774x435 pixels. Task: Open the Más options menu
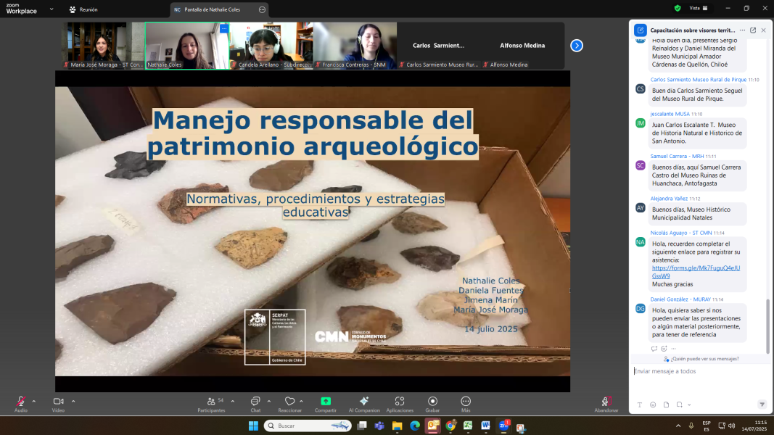(x=466, y=402)
